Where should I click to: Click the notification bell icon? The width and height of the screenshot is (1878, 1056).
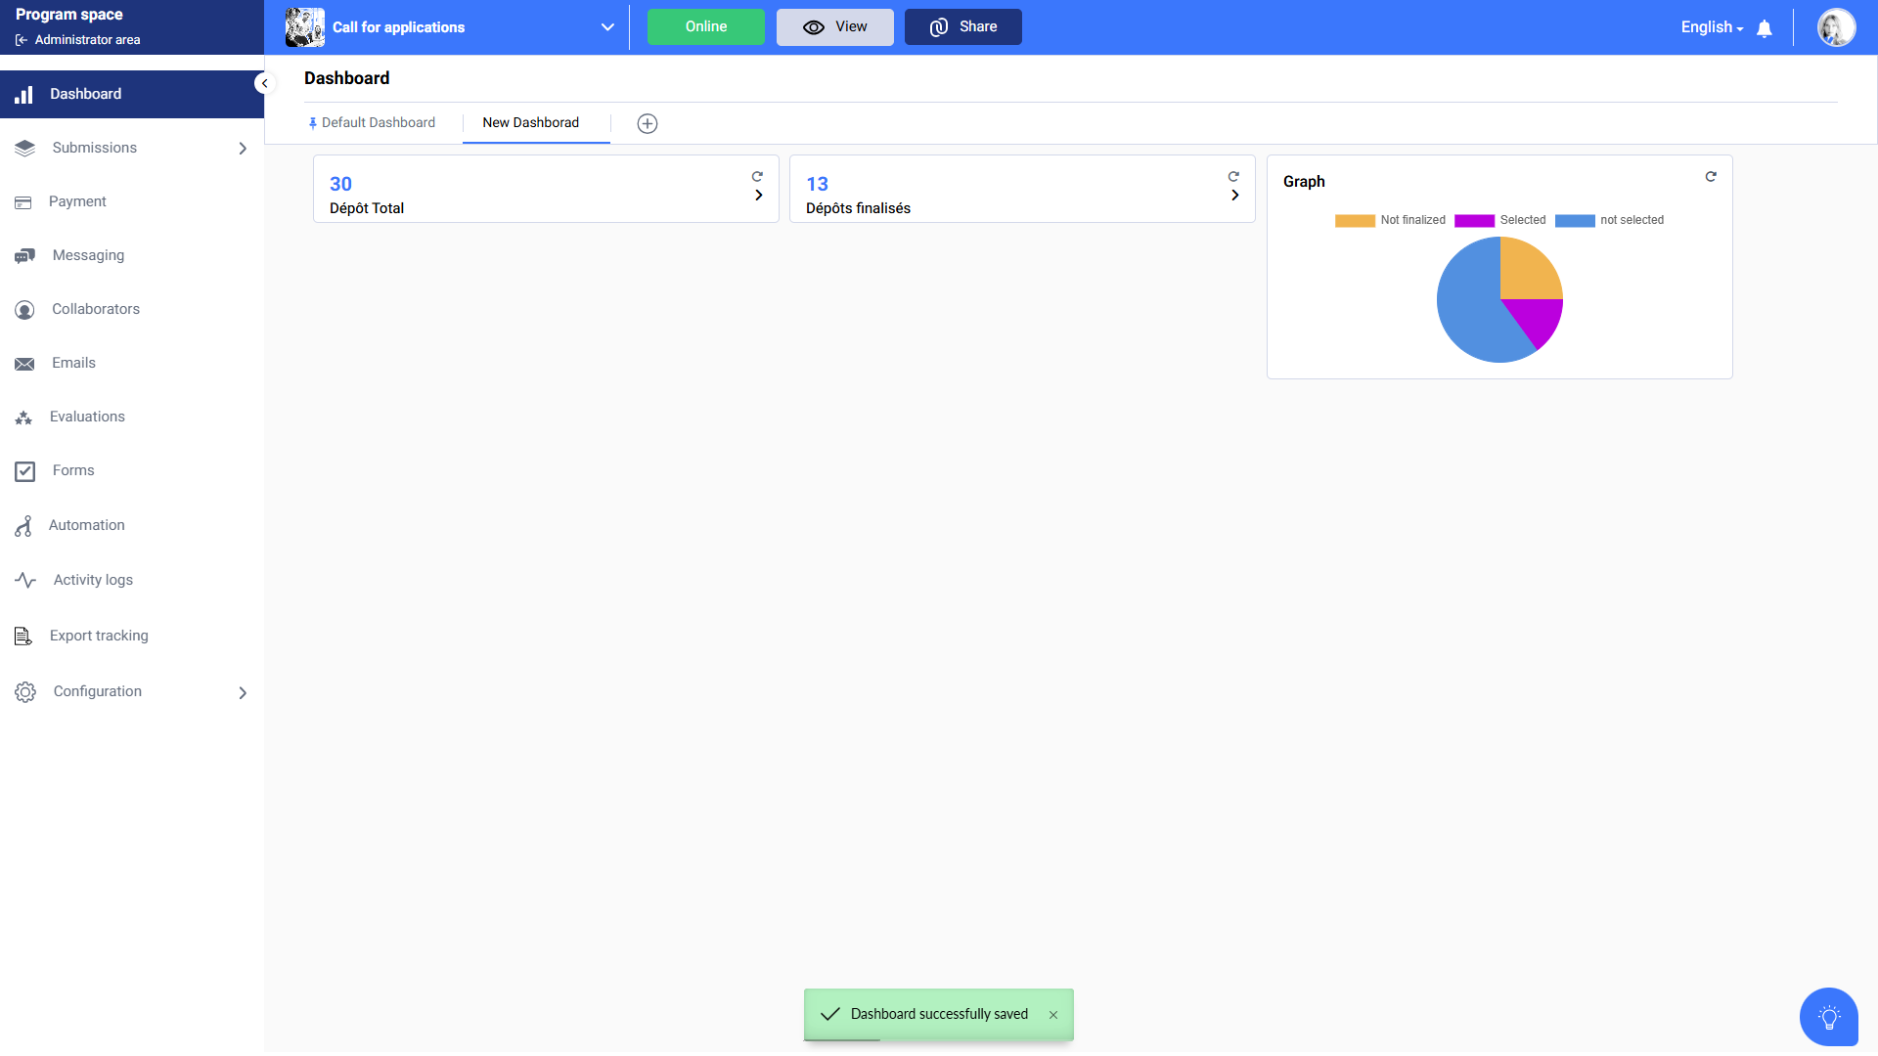(x=1765, y=28)
